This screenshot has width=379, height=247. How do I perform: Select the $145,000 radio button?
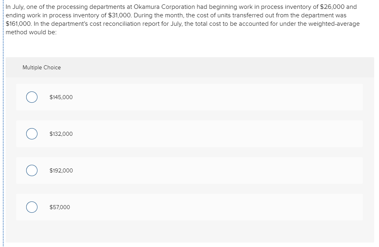(32, 97)
